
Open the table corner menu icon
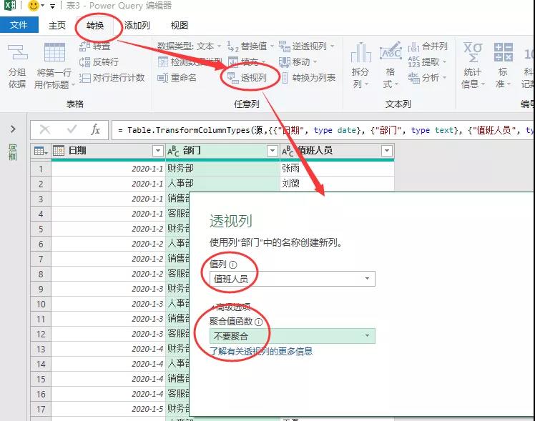point(41,151)
